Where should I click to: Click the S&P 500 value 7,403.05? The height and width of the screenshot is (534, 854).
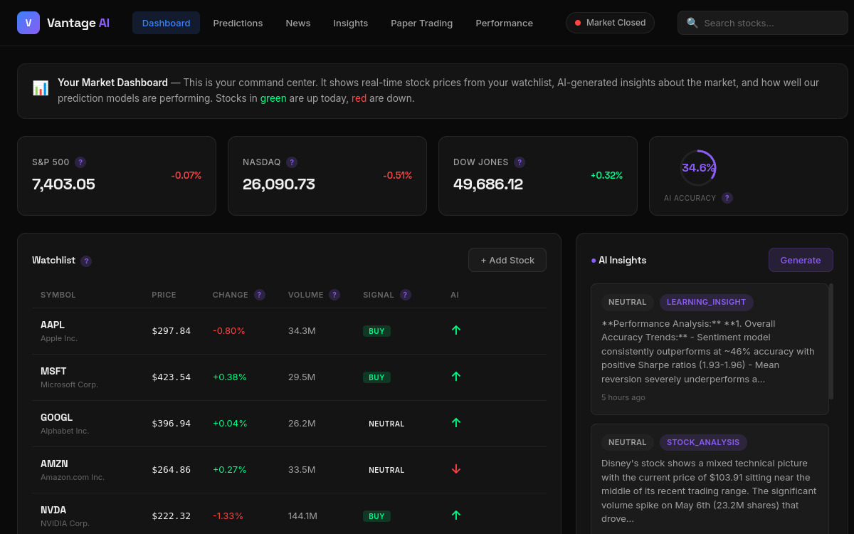click(x=63, y=184)
